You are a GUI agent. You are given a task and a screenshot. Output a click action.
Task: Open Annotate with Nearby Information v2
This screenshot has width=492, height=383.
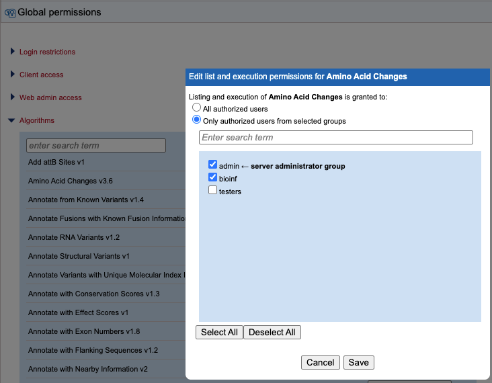pyautogui.click(x=88, y=369)
